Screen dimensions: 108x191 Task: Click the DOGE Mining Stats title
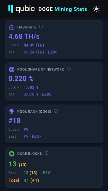point(63,9)
